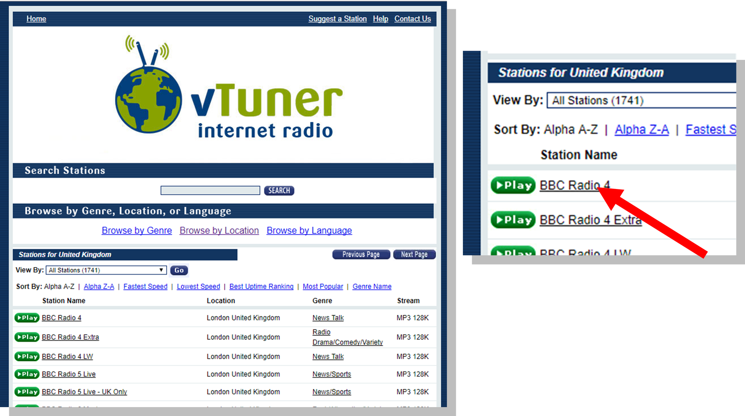
Task: Open the Help link
Action: pos(380,19)
